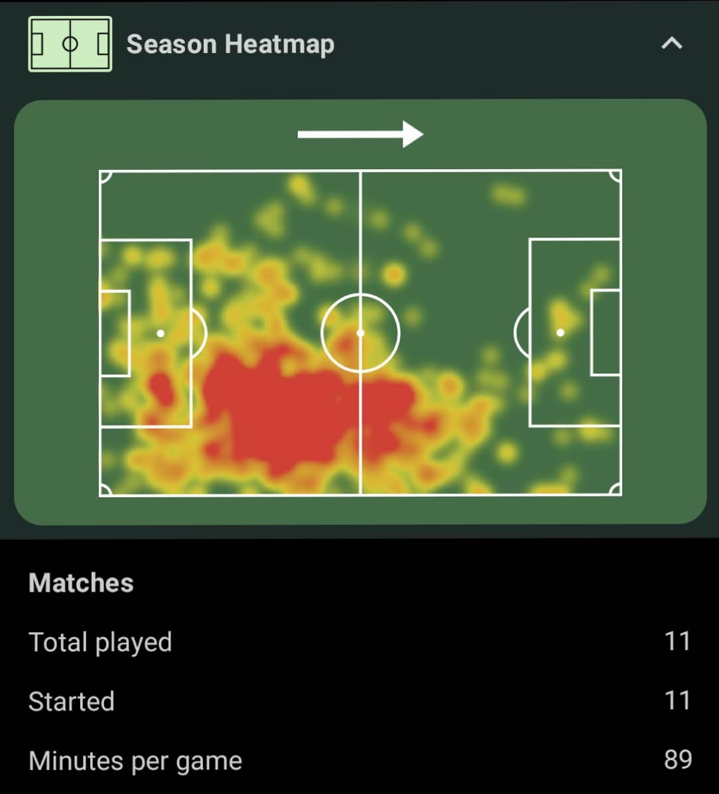This screenshot has width=719, height=794.
Task: Click the Season Heatmap title
Action: click(x=230, y=44)
